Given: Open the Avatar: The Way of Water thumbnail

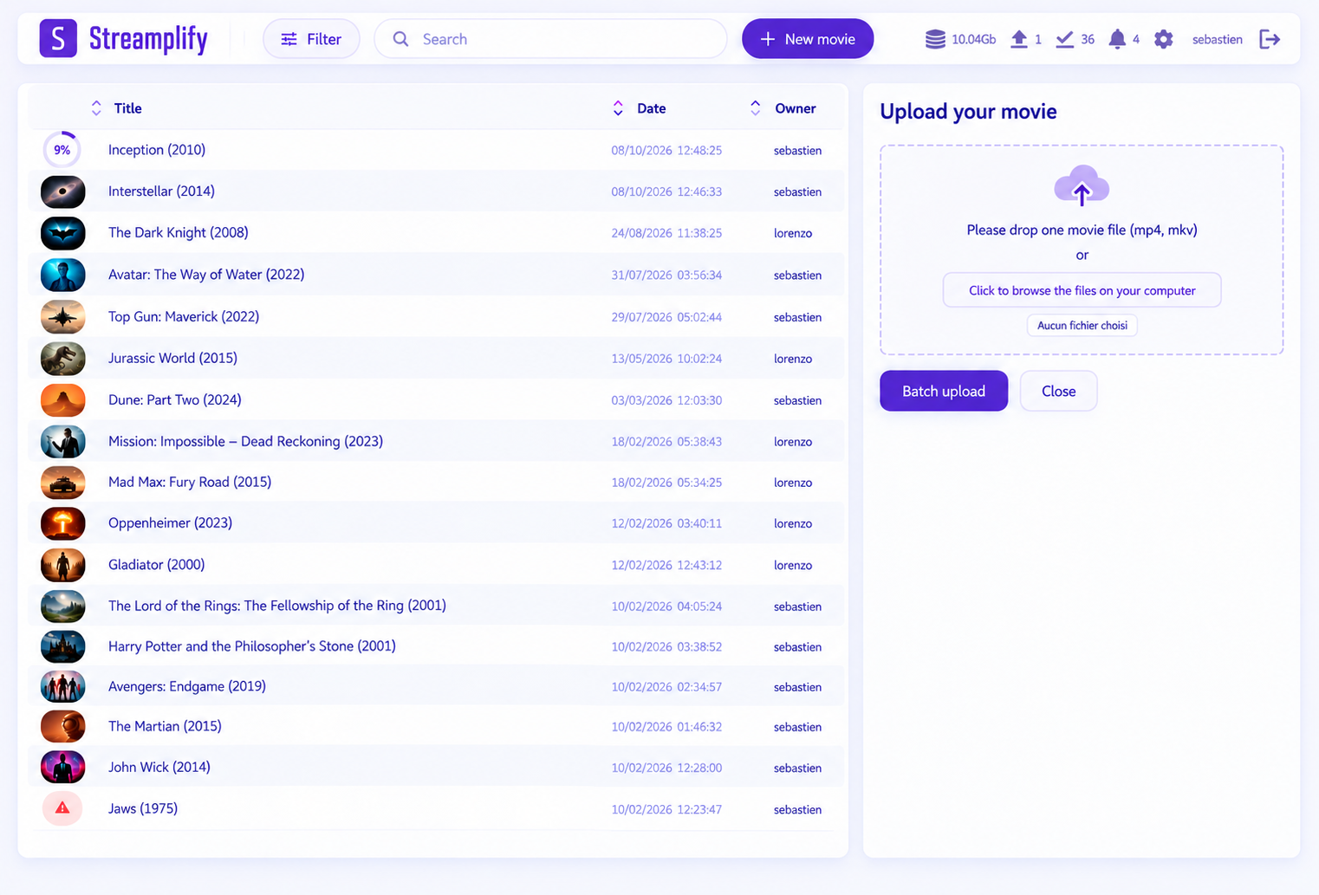Looking at the screenshot, I should 62,275.
